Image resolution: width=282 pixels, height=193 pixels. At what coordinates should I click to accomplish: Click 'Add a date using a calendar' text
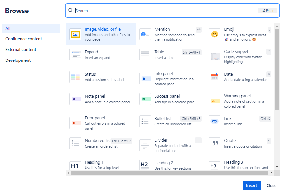(x=245, y=80)
